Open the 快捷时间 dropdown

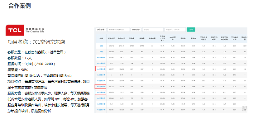(x=136, y=30)
